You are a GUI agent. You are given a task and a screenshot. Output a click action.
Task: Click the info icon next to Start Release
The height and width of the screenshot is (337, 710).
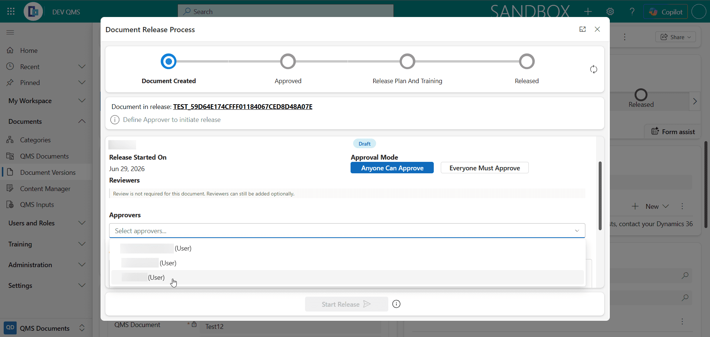coord(396,304)
